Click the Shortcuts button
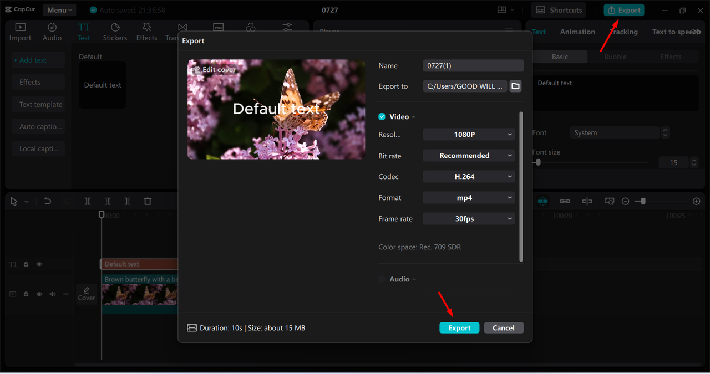The width and height of the screenshot is (710, 374). pyautogui.click(x=560, y=10)
